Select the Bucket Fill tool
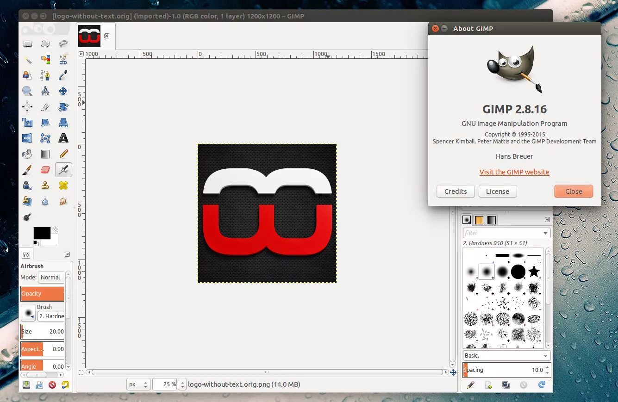 pos(27,154)
